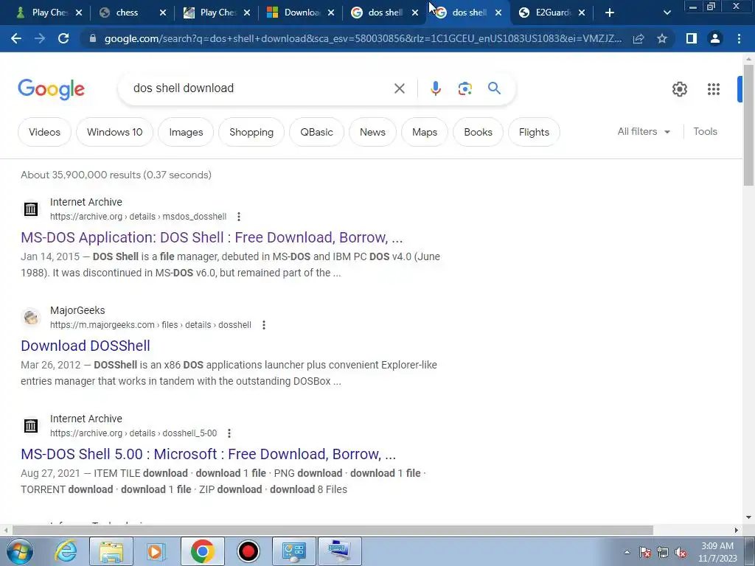This screenshot has height=566, width=755.
Task: Close the E2Guardian tab
Action: [x=582, y=13]
